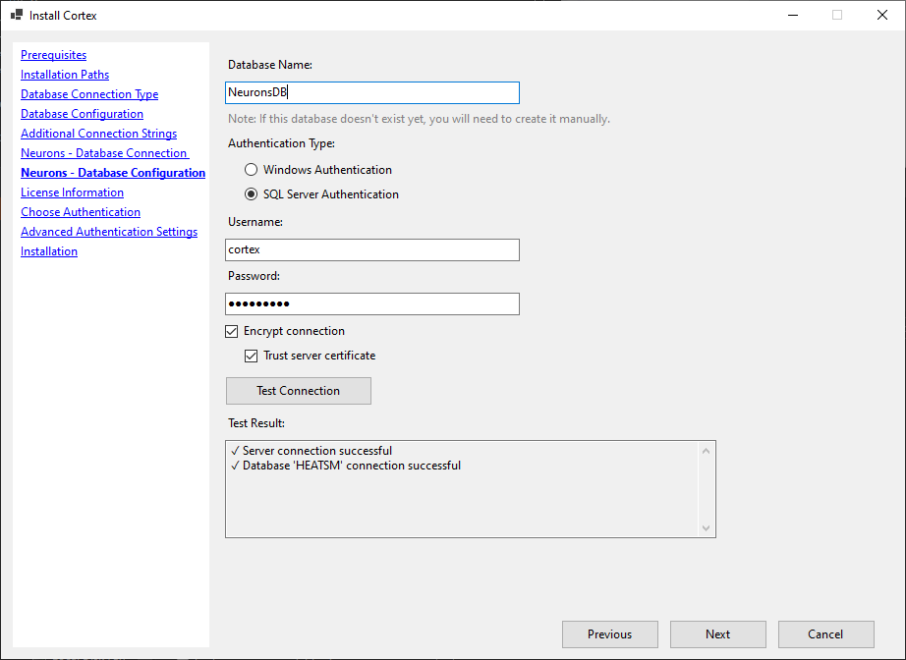The width and height of the screenshot is (906, 660).
Task: Edit the Database Name field
Action: point(371,92)
